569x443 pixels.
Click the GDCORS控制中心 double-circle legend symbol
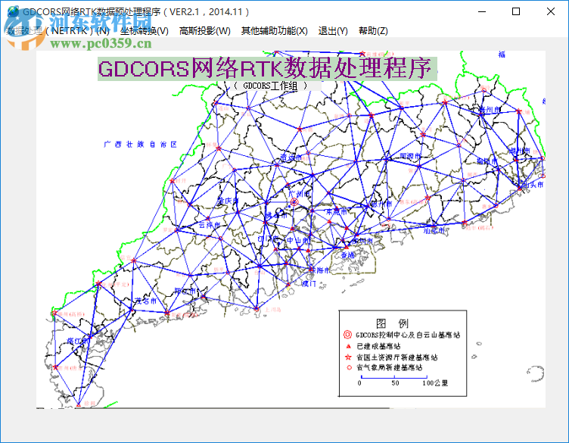tap(347, 335)
